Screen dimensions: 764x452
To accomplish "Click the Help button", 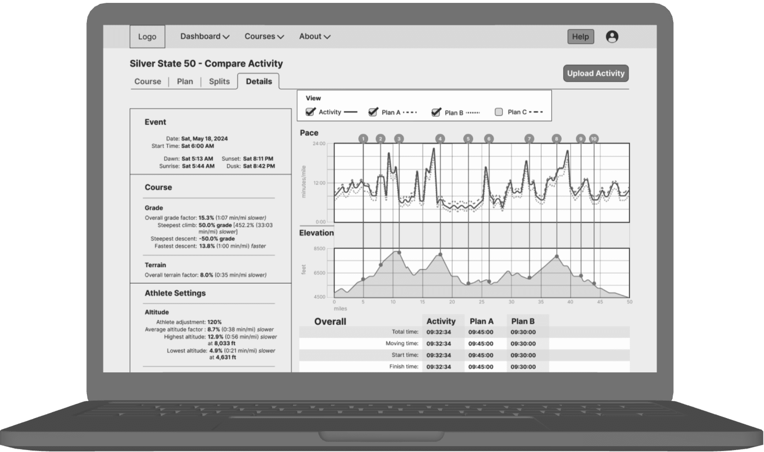I will tap(580, 37).
